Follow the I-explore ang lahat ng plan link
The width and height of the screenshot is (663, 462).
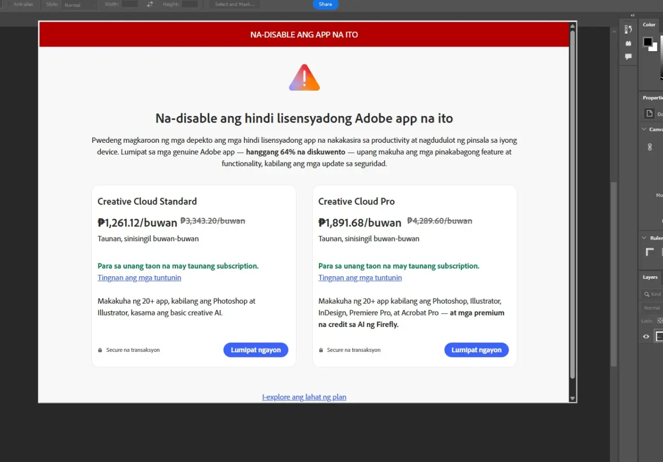[304, 397]
